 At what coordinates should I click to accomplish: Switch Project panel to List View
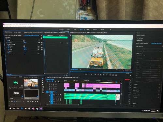point(12,102)
